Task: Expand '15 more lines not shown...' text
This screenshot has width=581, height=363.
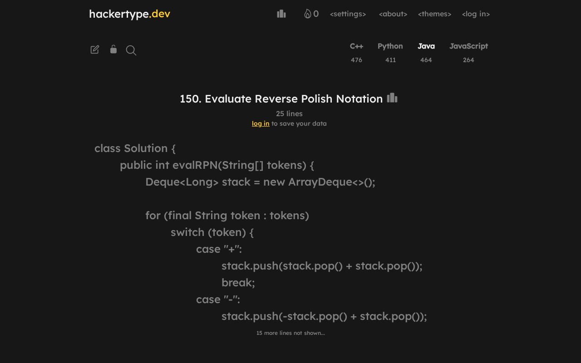Action: pos(290,333)
